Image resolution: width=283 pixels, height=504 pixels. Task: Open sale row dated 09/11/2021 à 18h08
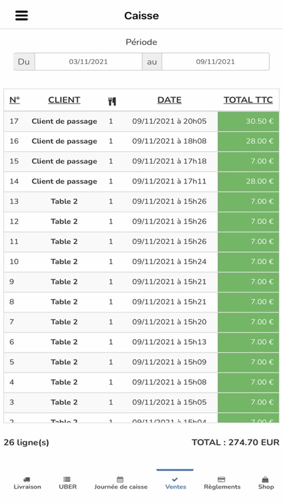point(141,141)
